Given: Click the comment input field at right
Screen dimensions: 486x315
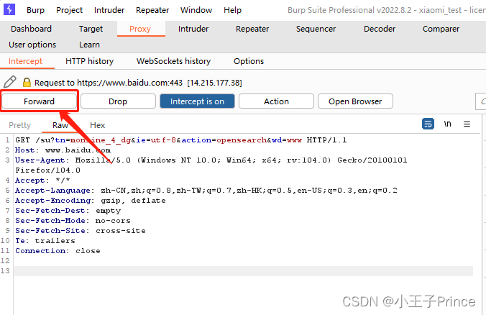Looking at the screenshot, I should click(x=481, y=101).
